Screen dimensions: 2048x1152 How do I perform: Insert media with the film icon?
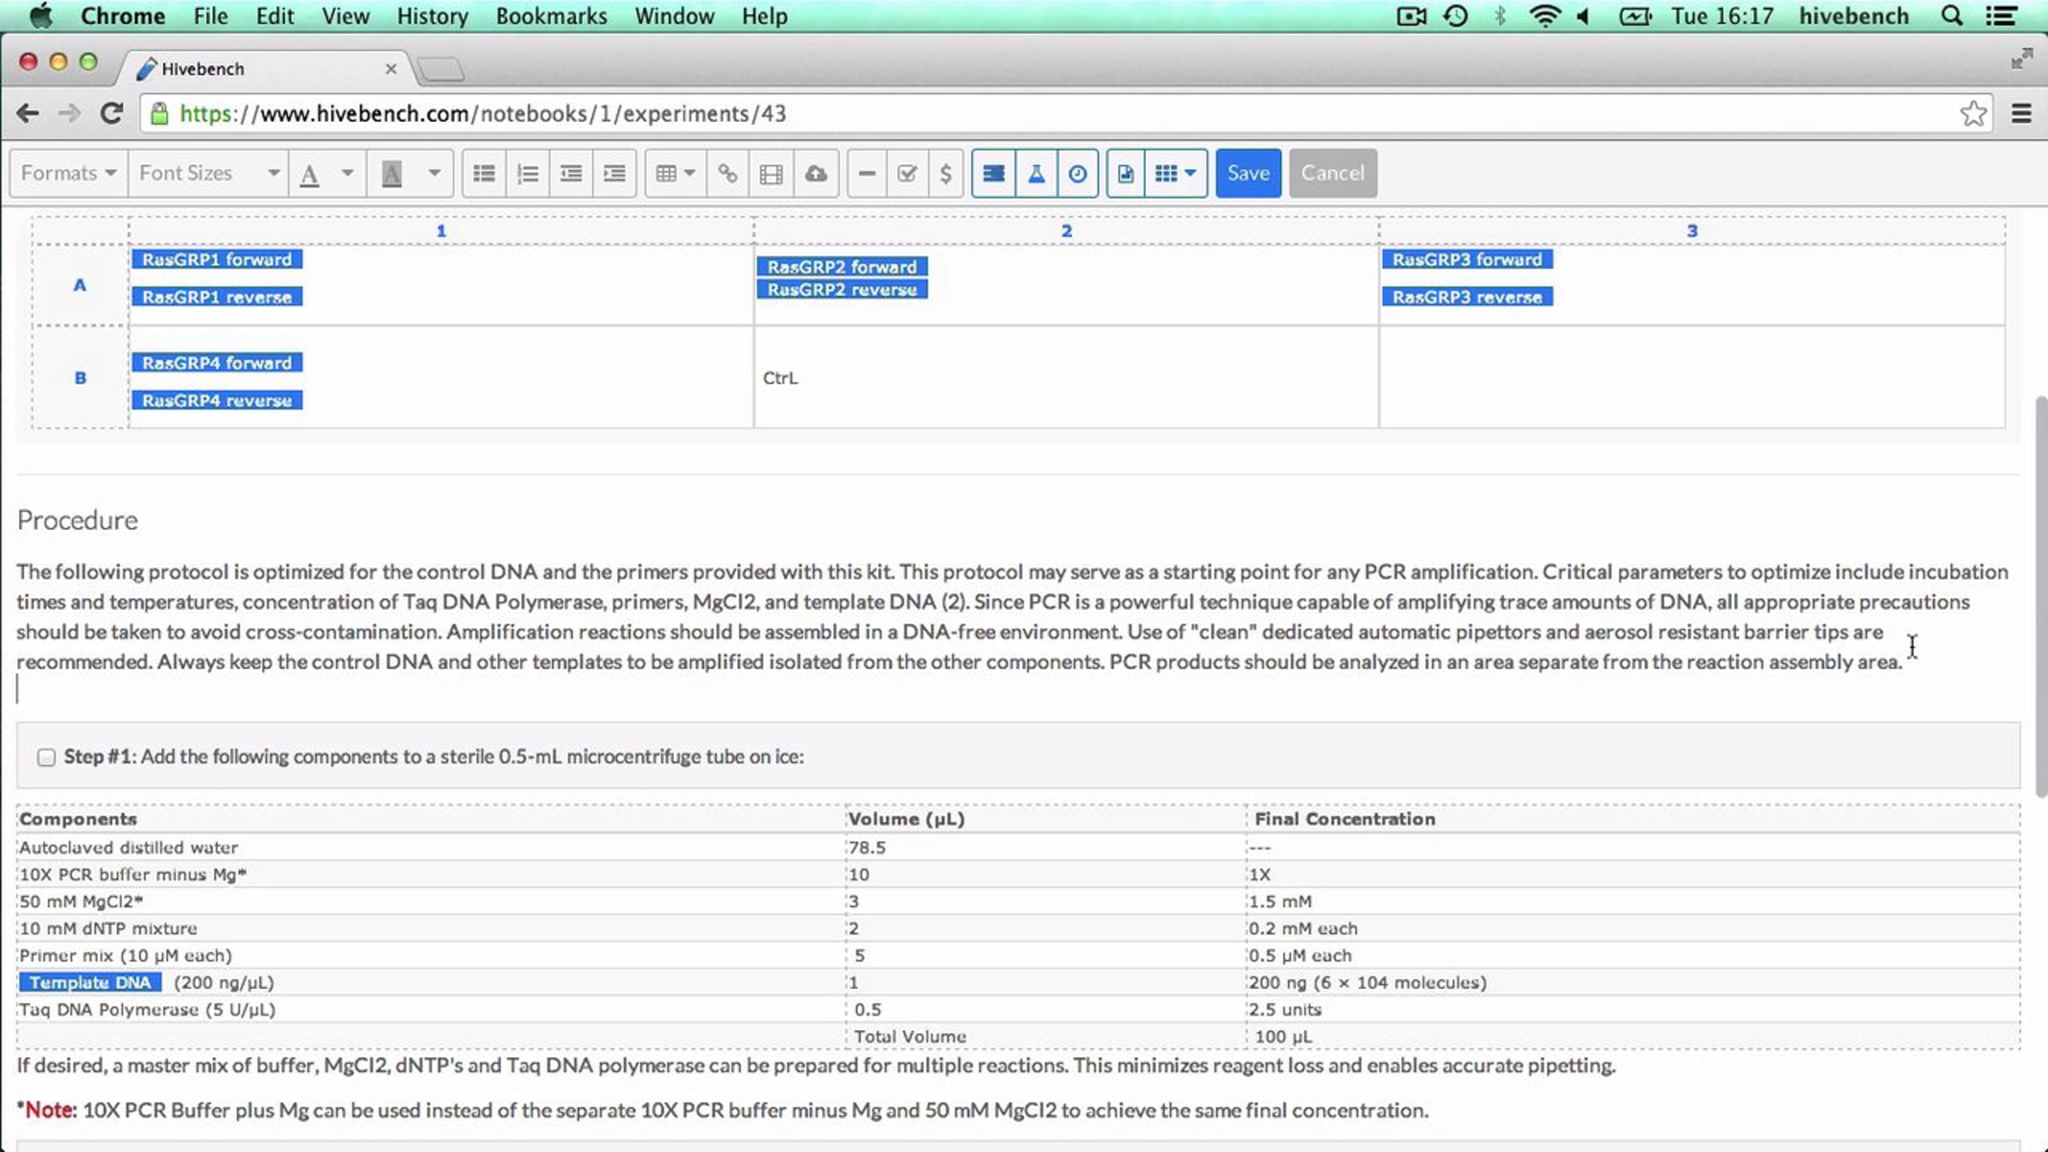[x=771, y=174]
